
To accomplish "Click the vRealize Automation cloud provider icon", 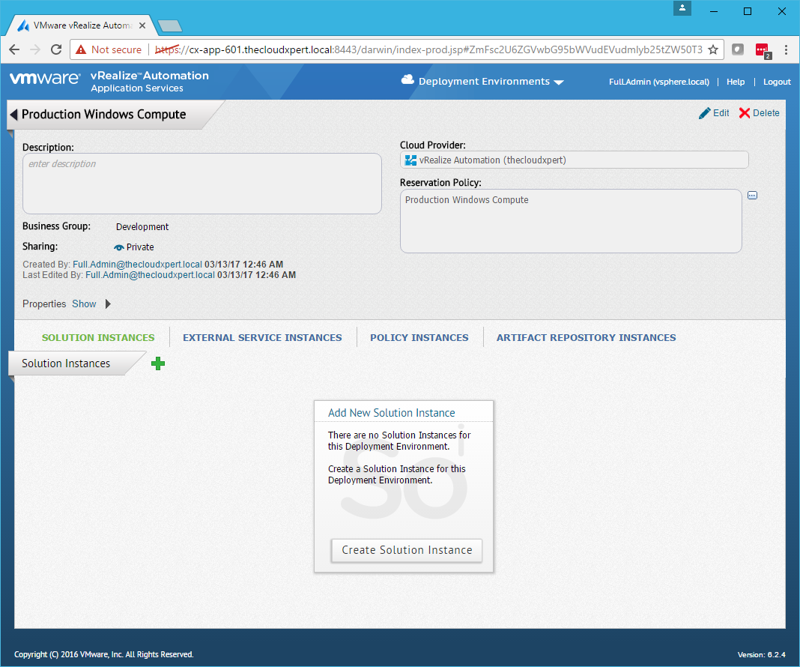I will pos(410,160).
